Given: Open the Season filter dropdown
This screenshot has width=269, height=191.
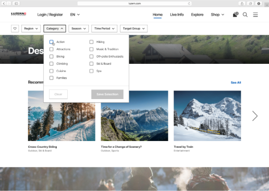Looking at the screenshot, I should tap(79, 29).
